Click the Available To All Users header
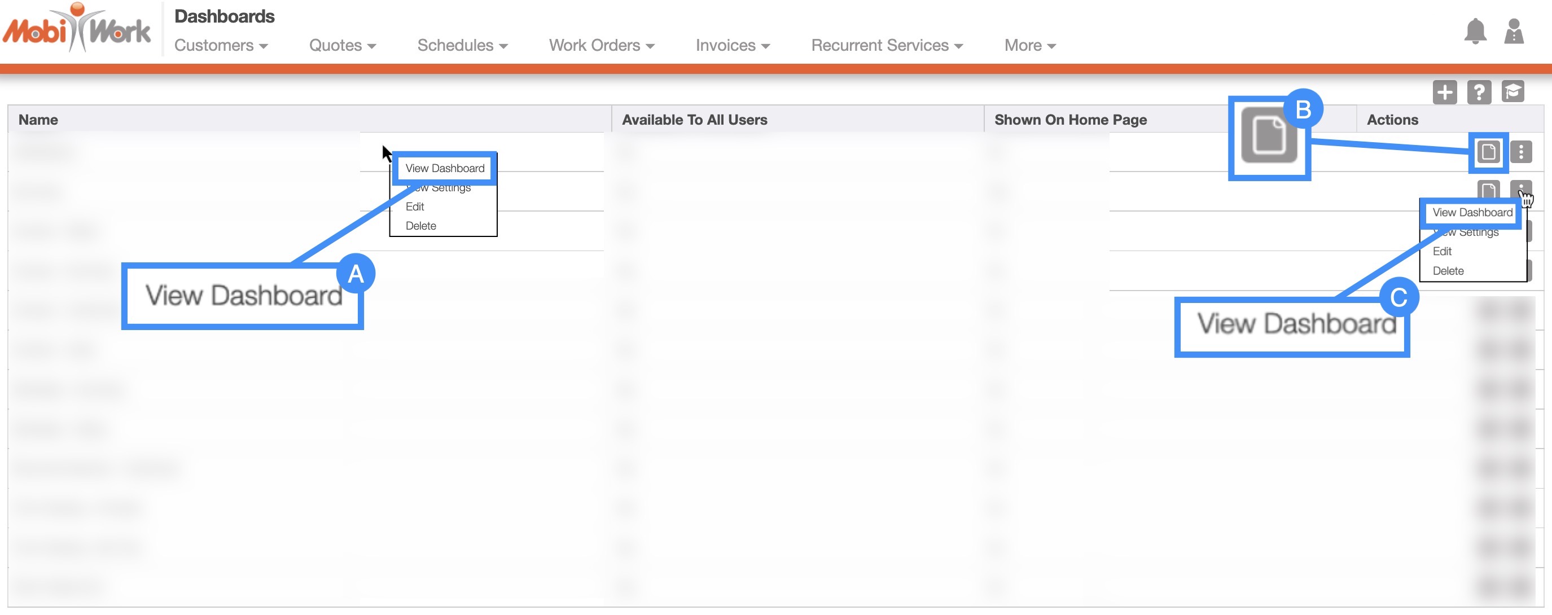The height and width of the screenshot is (615, 1552). click(x=694, y=120)
